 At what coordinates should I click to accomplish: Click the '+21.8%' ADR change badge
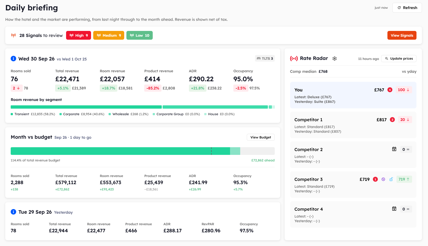[x=197, y=88]
